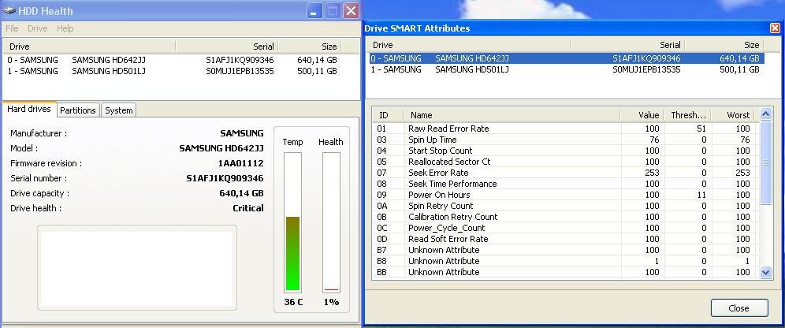Click the scroll down arrow in SMART attributes list

765,273
